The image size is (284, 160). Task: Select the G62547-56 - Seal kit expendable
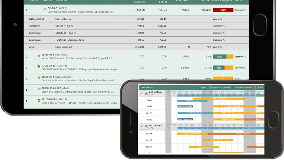pos(66,33)
